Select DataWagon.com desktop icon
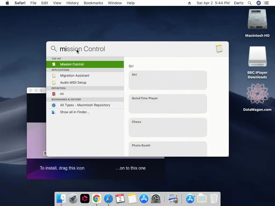The height and width of the screenshot is (206, 275). coord(257,94)
